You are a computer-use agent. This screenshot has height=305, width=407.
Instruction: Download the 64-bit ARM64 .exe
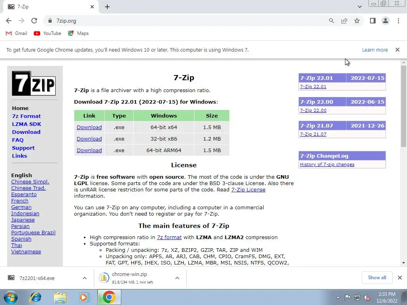pyautogui.click(x=89, y=150)
